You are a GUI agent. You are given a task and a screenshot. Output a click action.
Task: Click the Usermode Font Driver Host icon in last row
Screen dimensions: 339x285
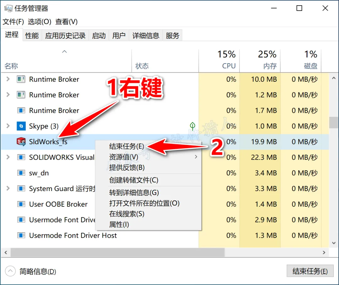tap(21, 236)
